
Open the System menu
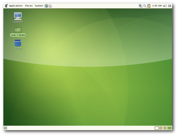pos(39,6)
